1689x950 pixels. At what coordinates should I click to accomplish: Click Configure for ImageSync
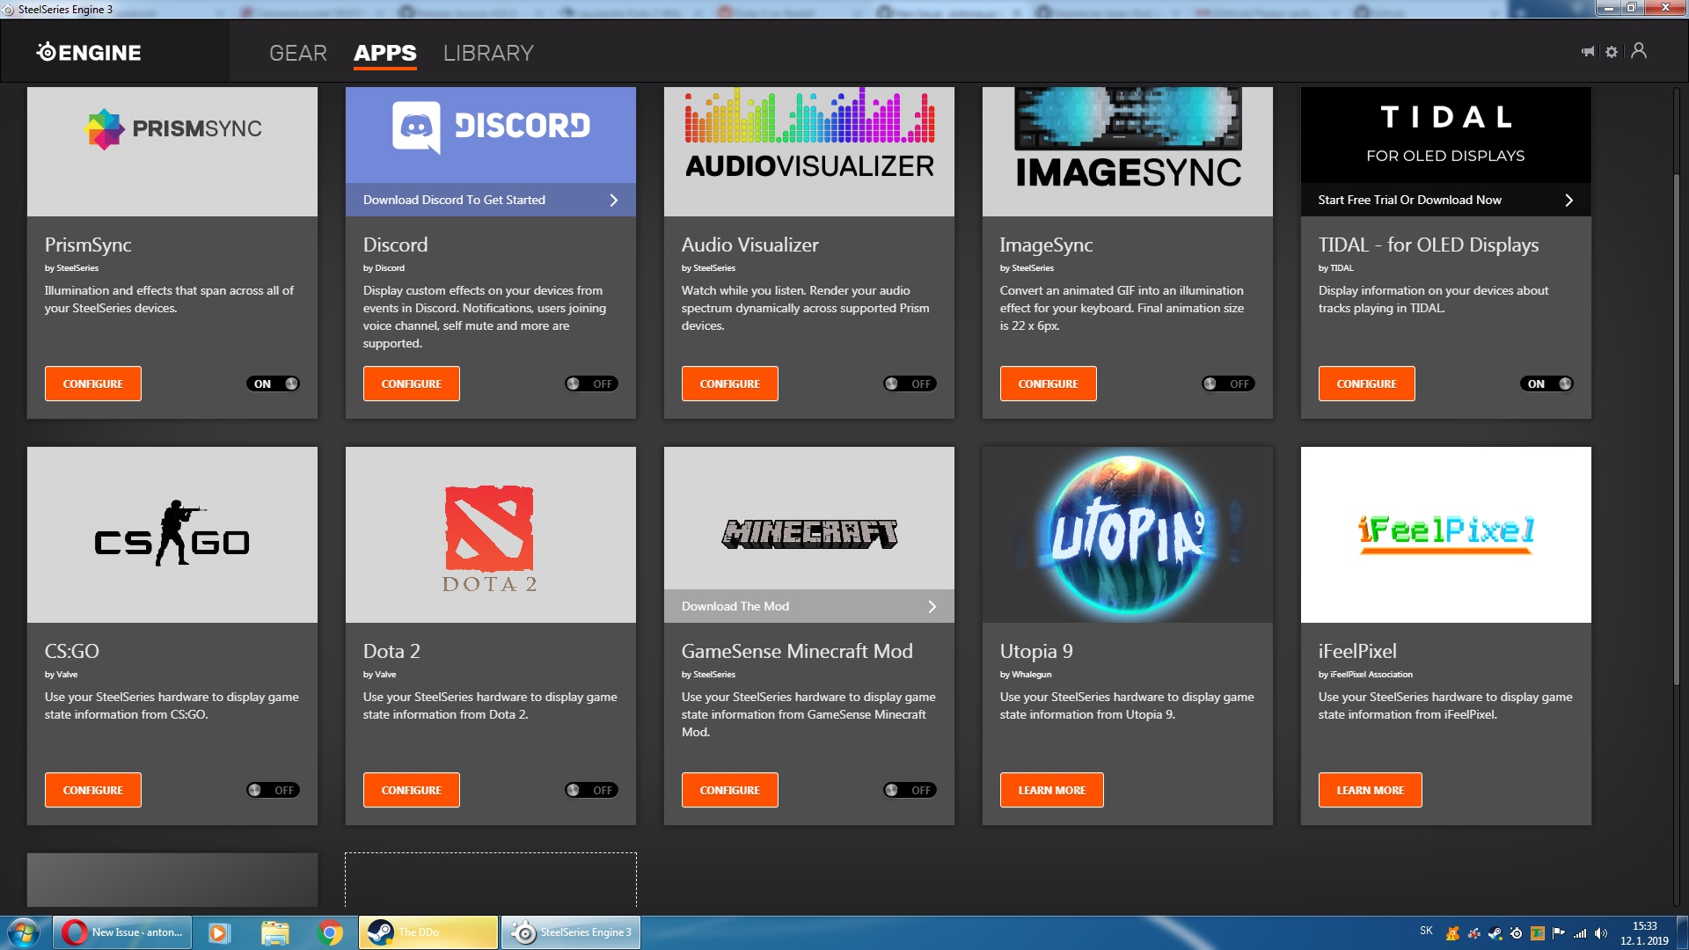click(x=1048, y=384)
